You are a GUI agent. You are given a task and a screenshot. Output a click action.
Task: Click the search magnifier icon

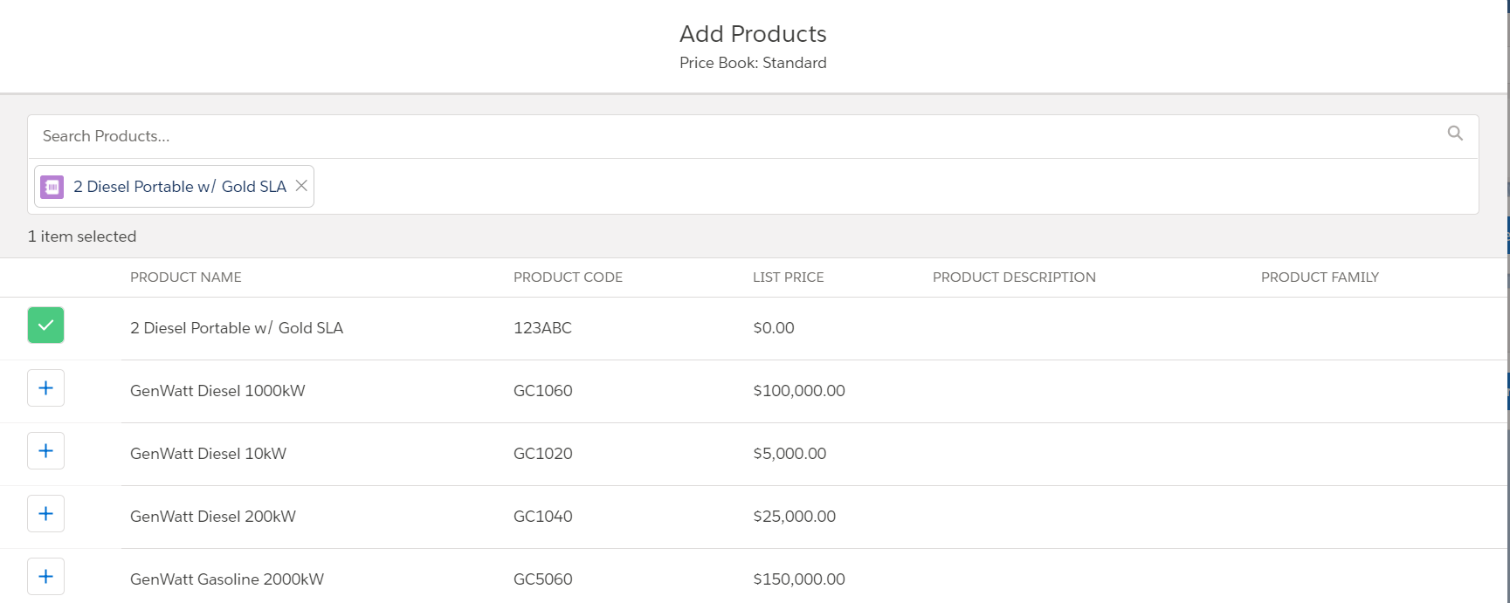tap(1455, 134)
